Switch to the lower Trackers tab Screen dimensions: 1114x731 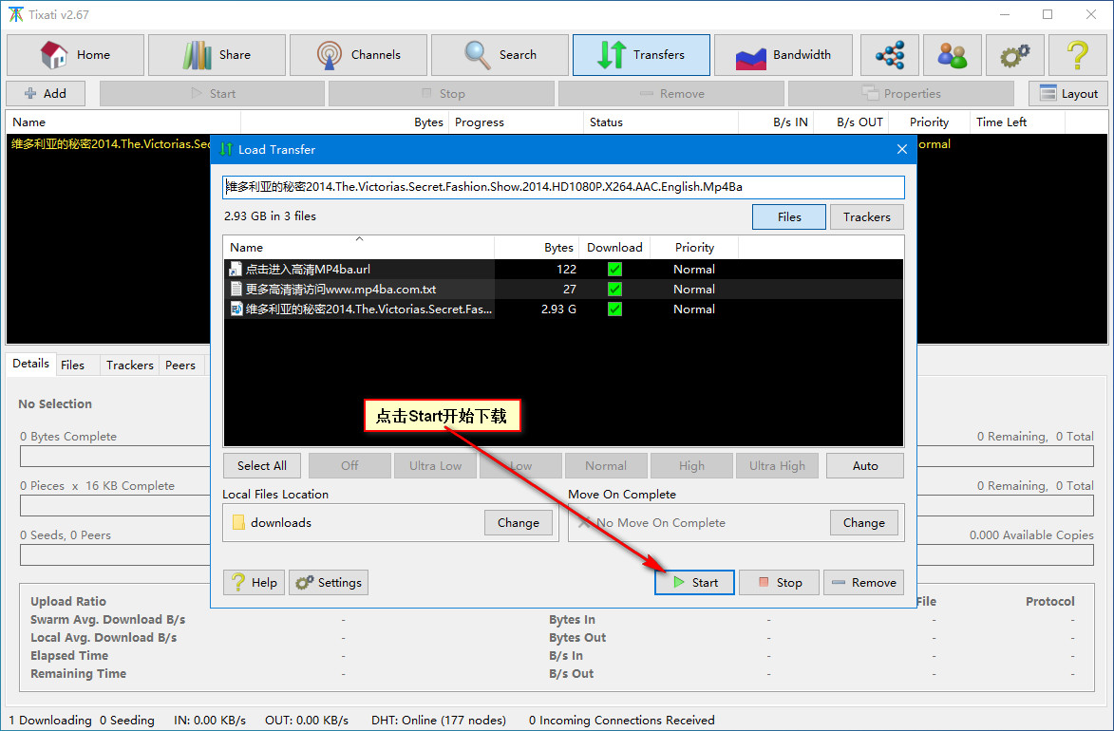click(x=130, y=365)
